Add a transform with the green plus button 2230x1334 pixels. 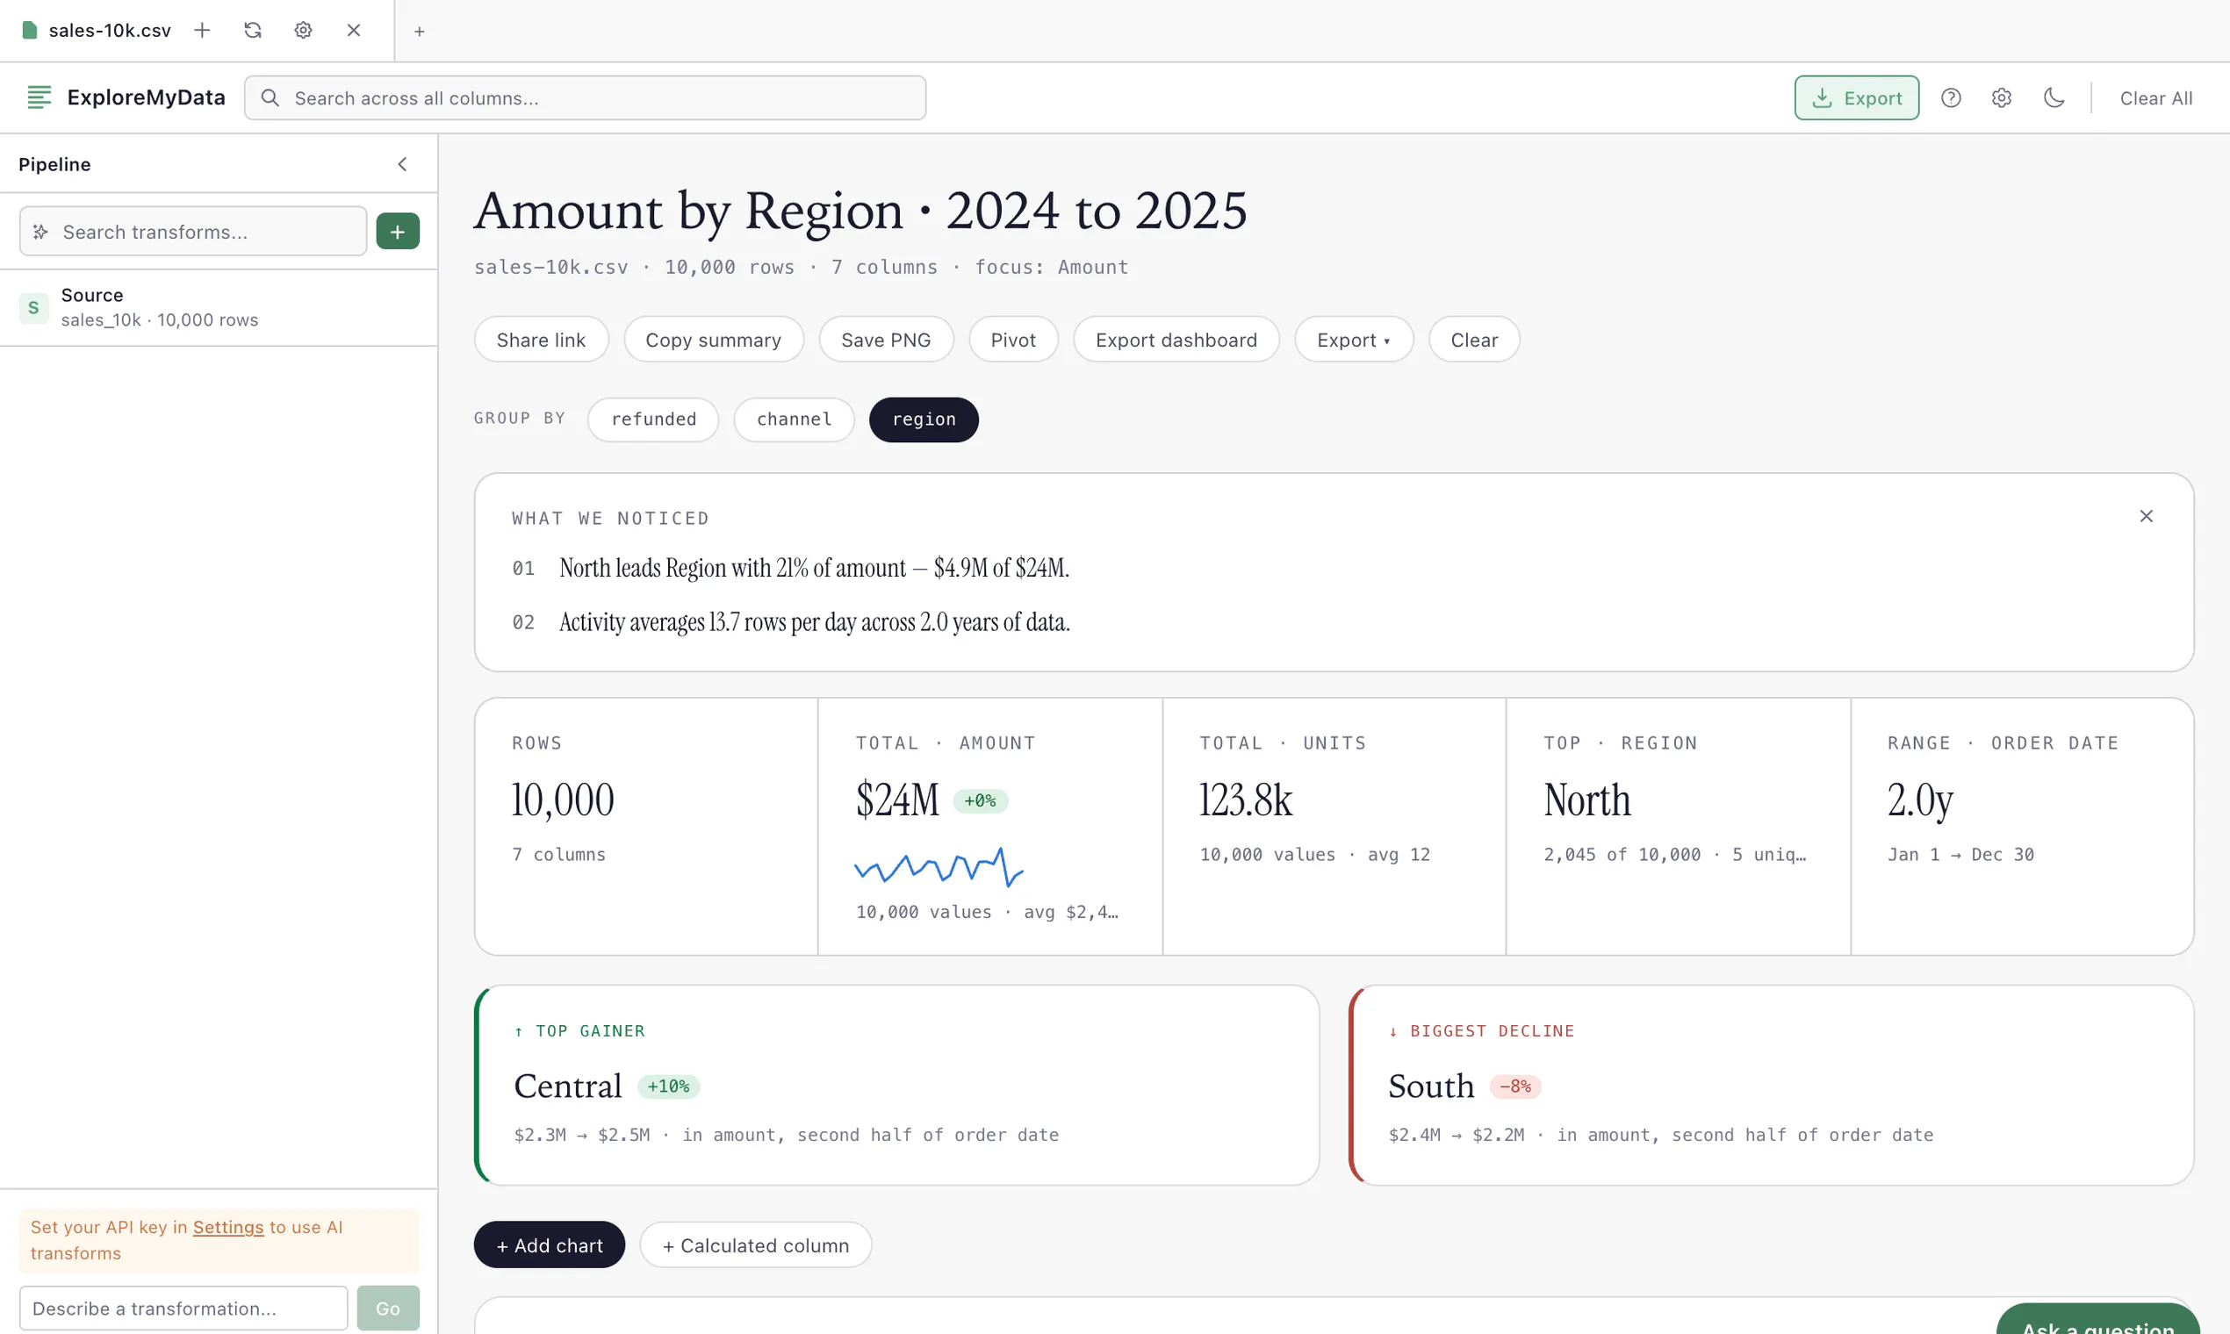[x=398, y=231]
